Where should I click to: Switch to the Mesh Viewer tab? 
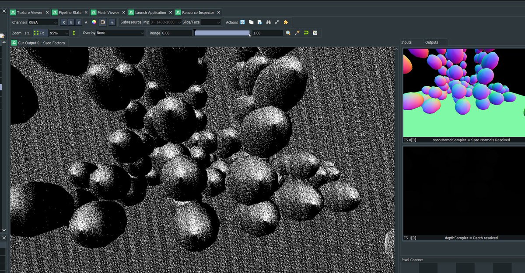coord(108,13)
